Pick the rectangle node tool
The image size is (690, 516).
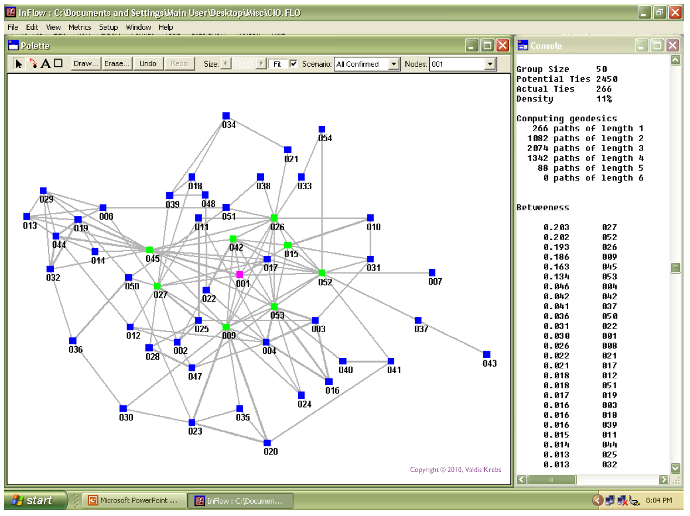point(58,63)
